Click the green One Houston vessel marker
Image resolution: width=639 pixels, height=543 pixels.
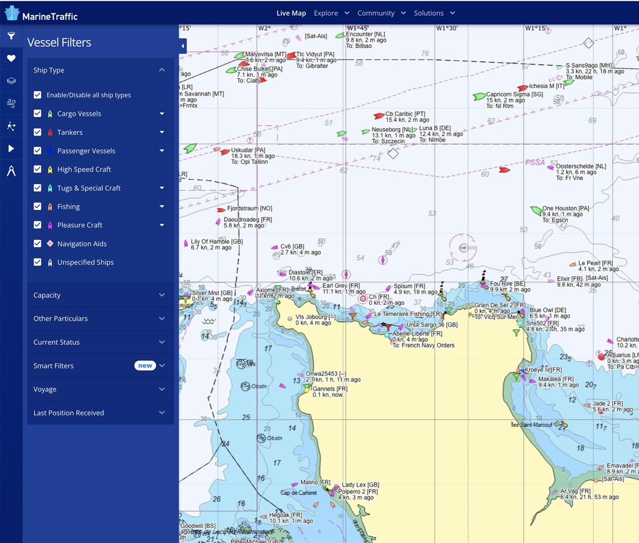pos(536,211)
